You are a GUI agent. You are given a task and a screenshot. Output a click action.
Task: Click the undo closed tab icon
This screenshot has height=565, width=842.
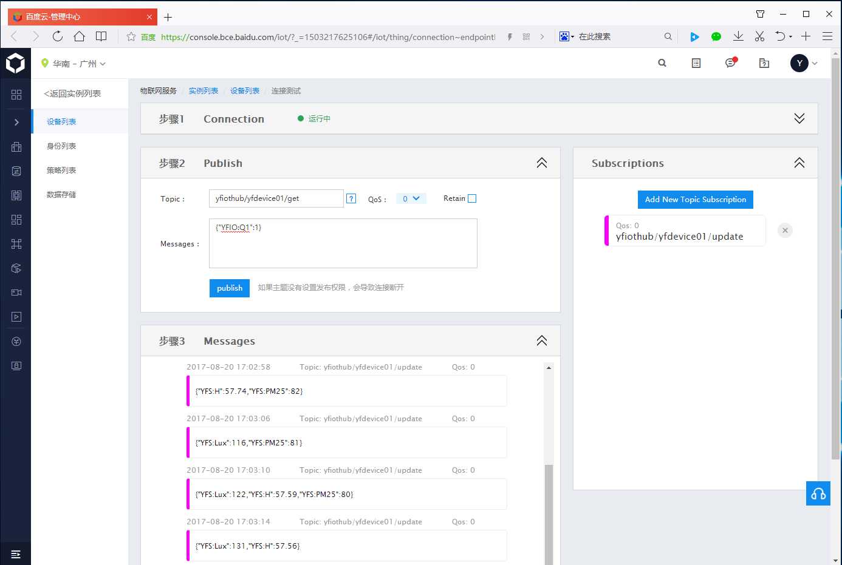[x=781, y=36]
